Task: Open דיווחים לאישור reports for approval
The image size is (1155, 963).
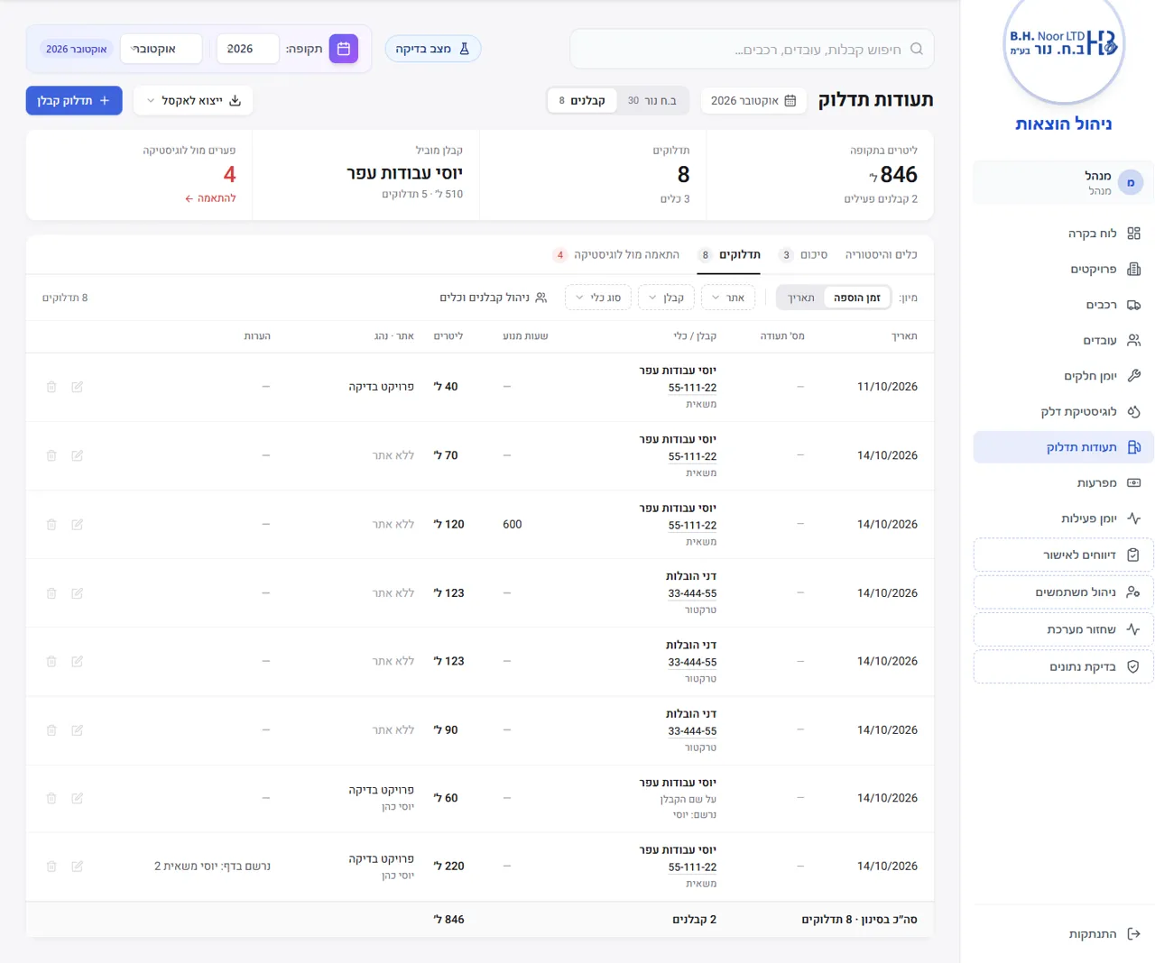Action: pos(1063,555)
